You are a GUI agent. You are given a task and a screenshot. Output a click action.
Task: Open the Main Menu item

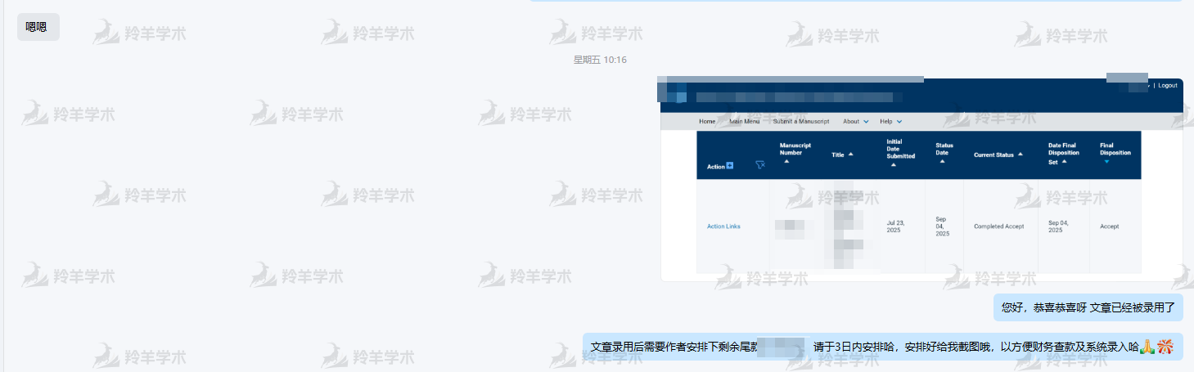[x=744, y=122]
